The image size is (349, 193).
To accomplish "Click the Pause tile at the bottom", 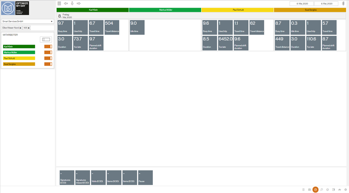I will (145, 177).
